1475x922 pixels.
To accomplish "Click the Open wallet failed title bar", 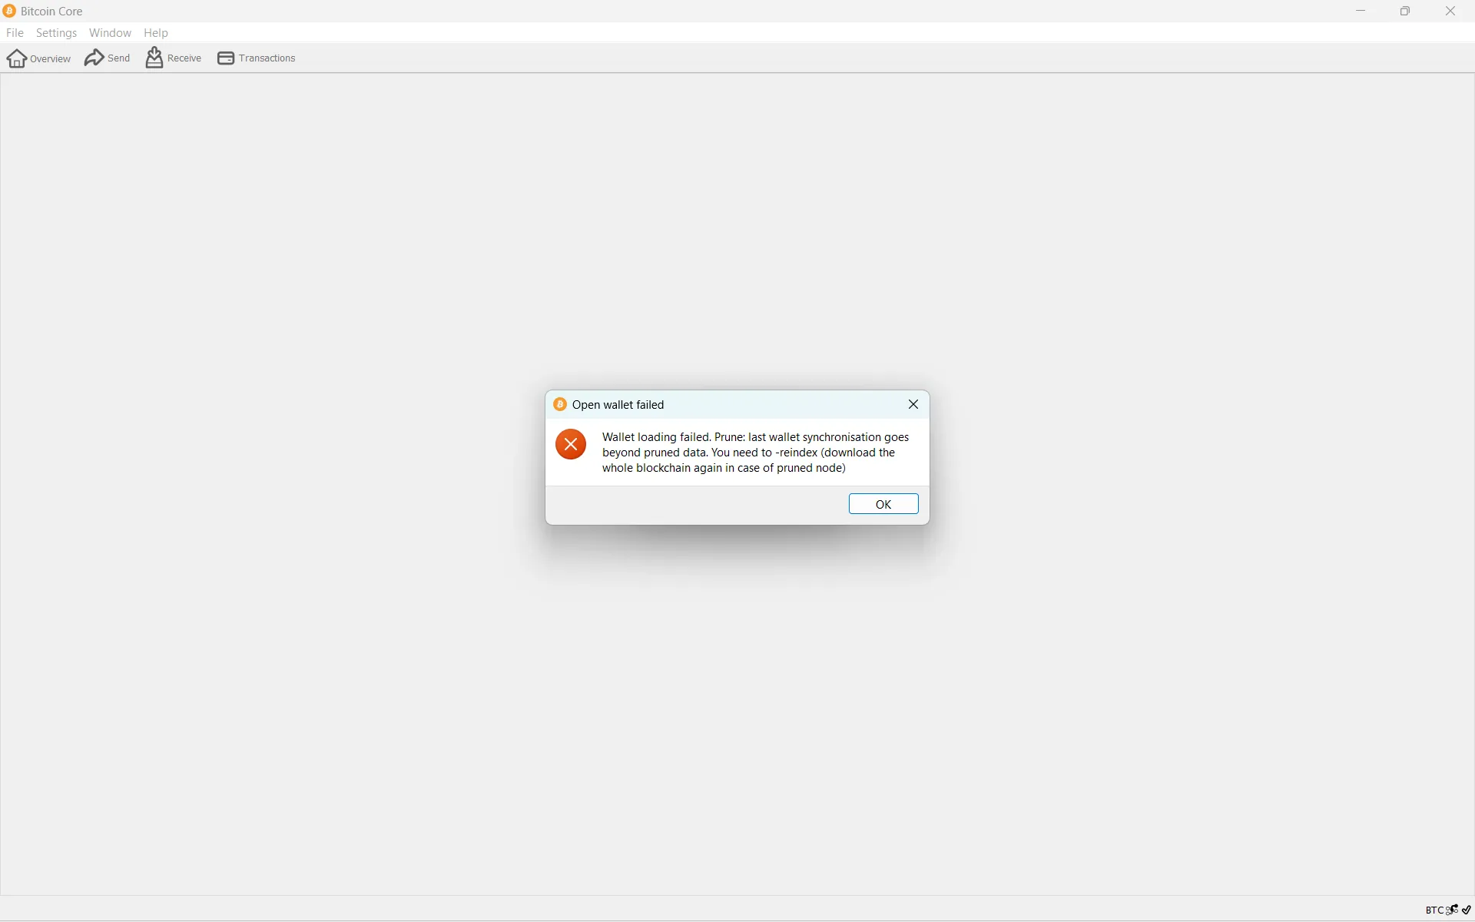I will click(x=730, y=405).
